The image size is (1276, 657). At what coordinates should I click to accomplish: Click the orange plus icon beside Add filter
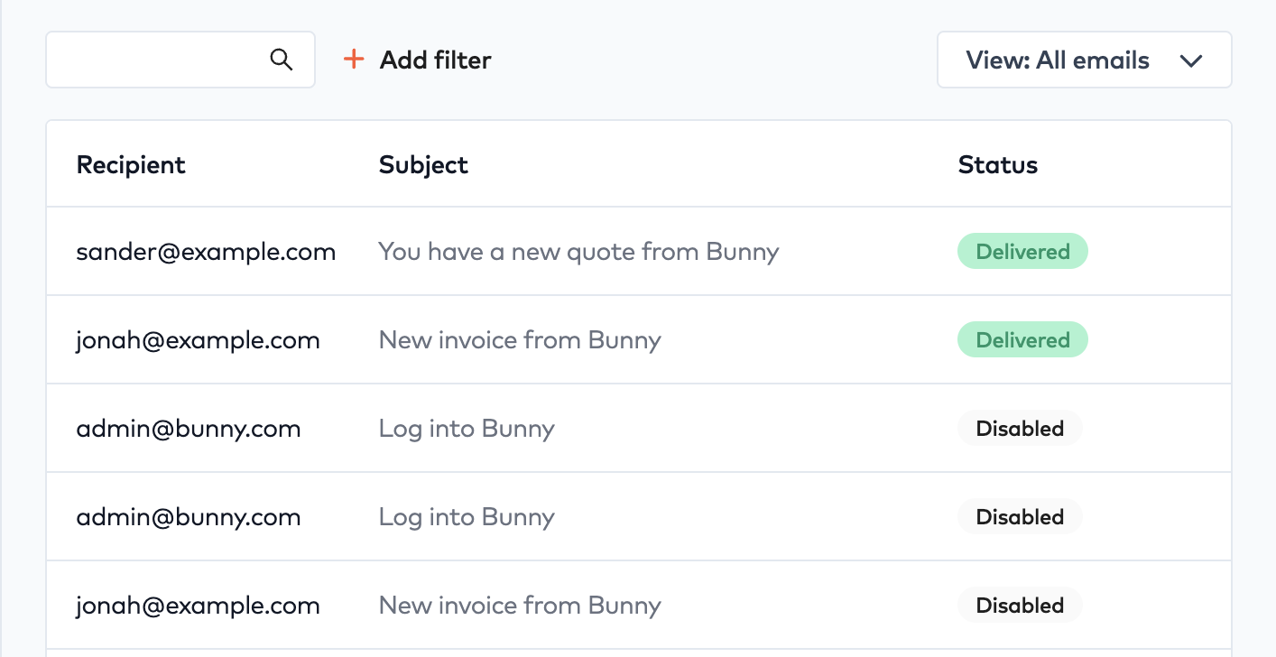(x=353, y=60)
